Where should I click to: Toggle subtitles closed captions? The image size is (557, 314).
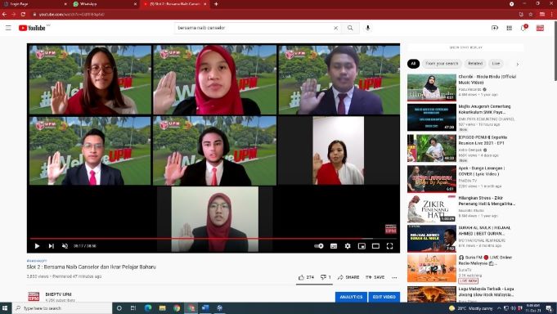pyautogui.click(x=333, y=246)
